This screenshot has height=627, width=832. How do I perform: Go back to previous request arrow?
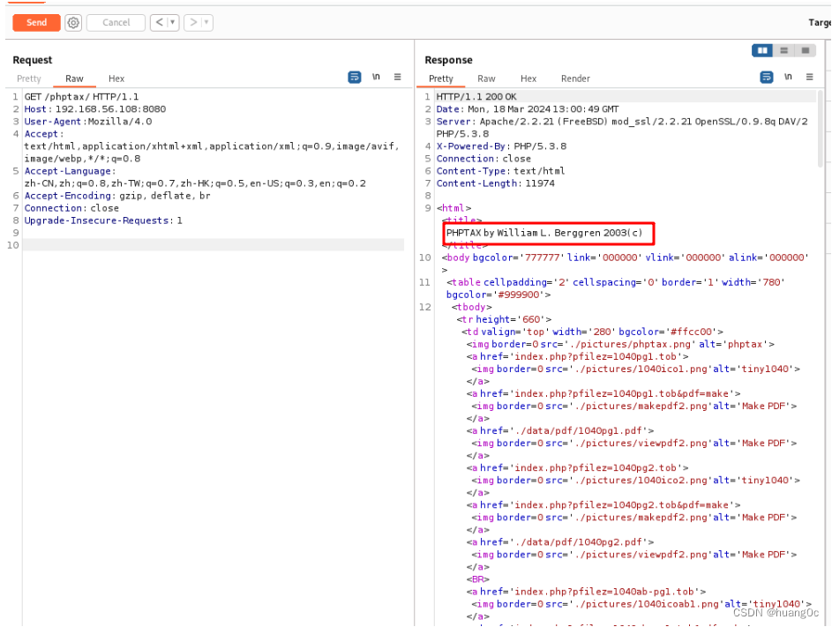pyautogui.click(x=159, y=22)
